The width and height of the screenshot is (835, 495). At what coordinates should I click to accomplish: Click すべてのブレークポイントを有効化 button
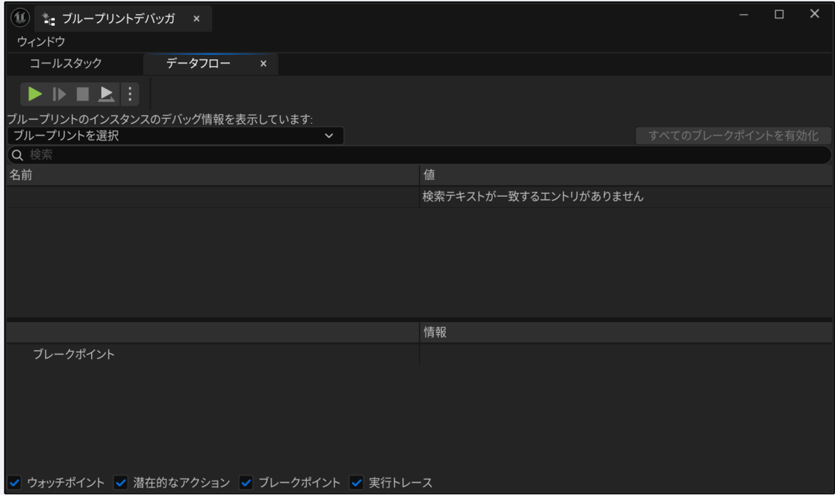coord(732,136)
